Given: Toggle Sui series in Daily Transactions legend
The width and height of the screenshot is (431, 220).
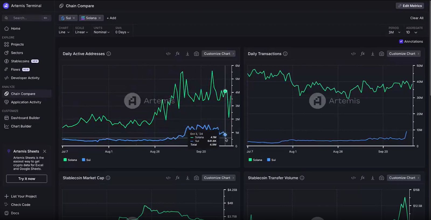Looking at the screenshot, I should click(271, 160).
